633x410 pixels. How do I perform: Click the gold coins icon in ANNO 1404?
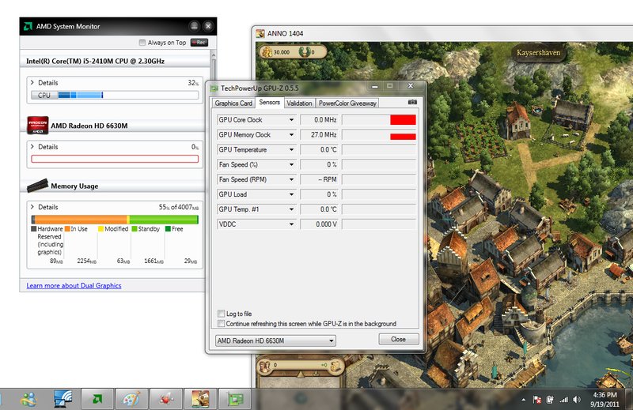coord(267,51)
